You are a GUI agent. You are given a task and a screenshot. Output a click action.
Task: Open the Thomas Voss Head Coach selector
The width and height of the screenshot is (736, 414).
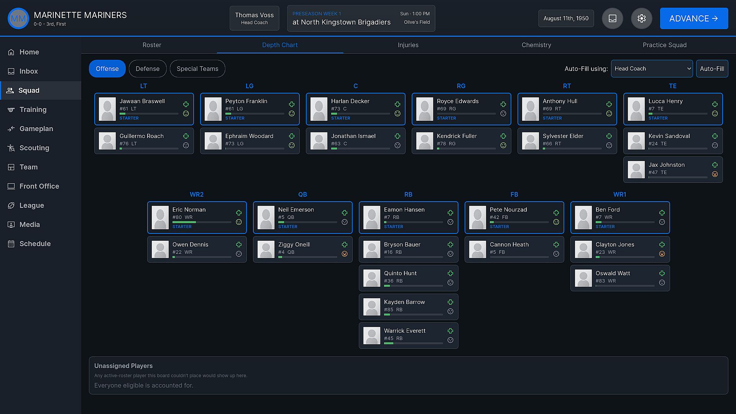[x=255, y=18]
